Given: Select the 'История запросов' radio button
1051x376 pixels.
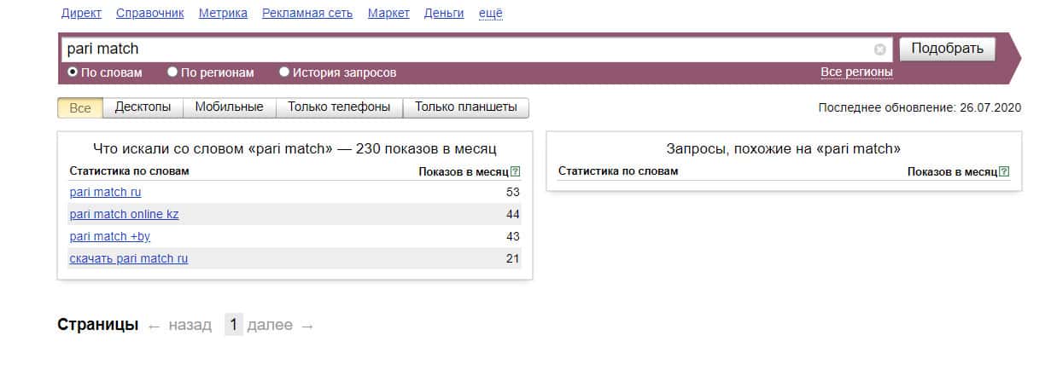Looking at the screenshot, I should coord(284,72).
